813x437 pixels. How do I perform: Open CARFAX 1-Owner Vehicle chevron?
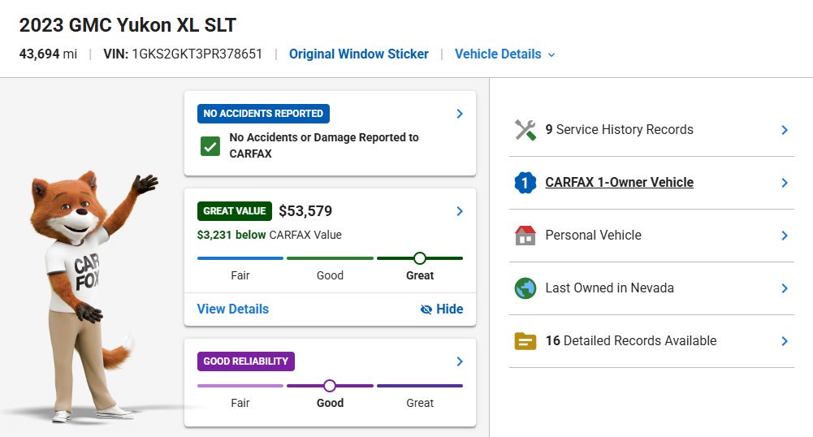[x=785, y=183]
